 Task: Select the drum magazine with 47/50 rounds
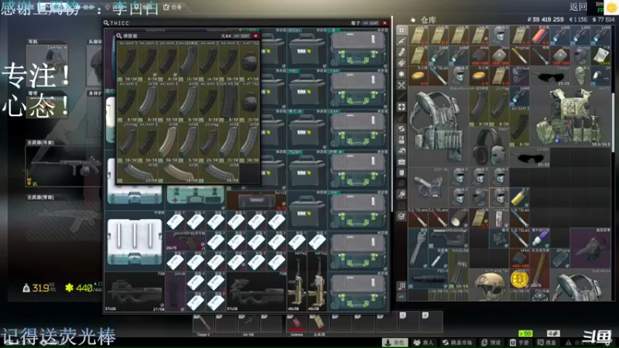click(249, 61)
